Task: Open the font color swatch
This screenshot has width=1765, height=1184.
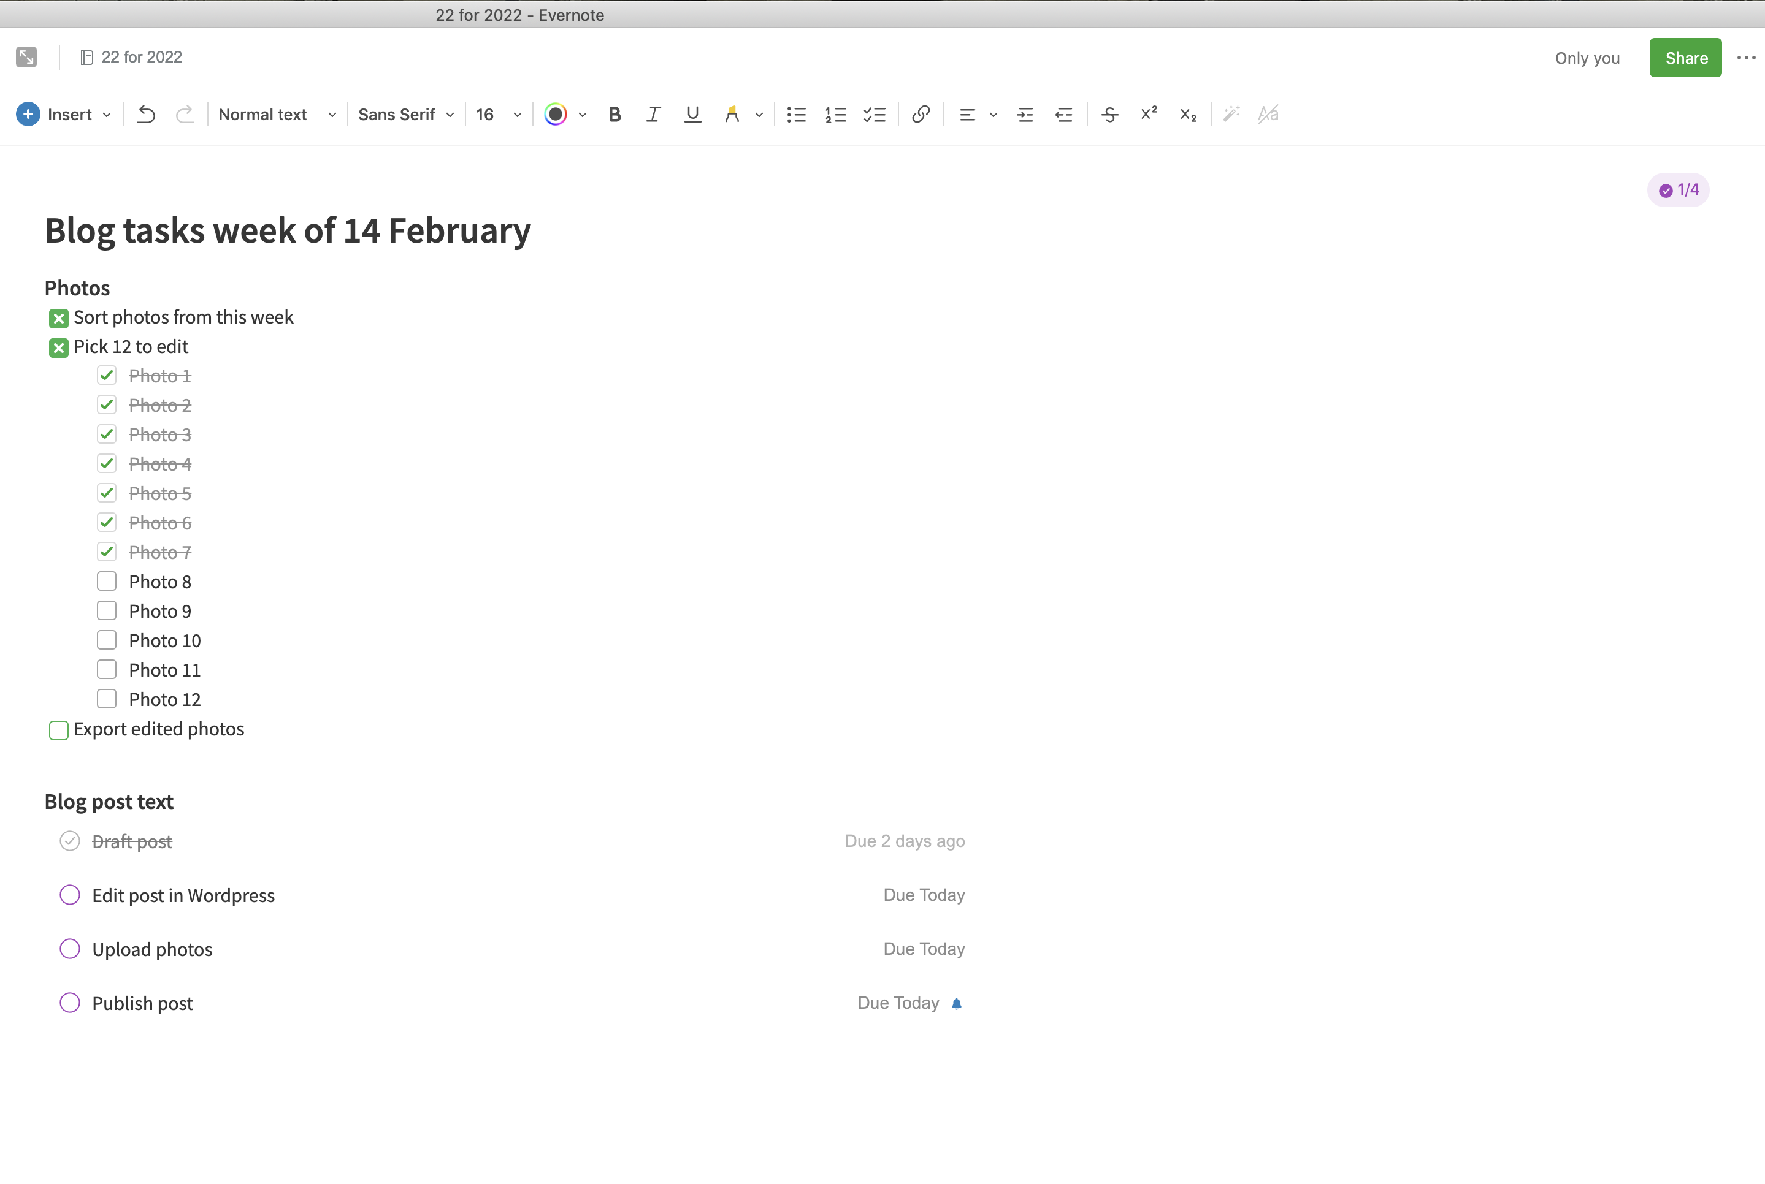Action: coord(556,114)
